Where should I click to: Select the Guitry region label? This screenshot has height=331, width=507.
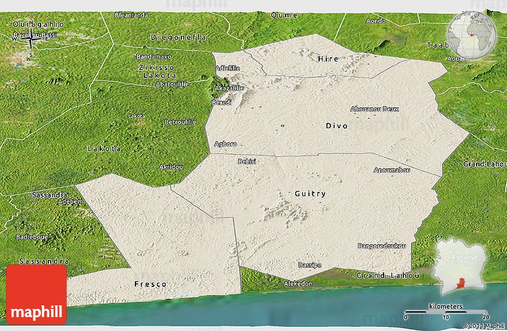point(310,194)
